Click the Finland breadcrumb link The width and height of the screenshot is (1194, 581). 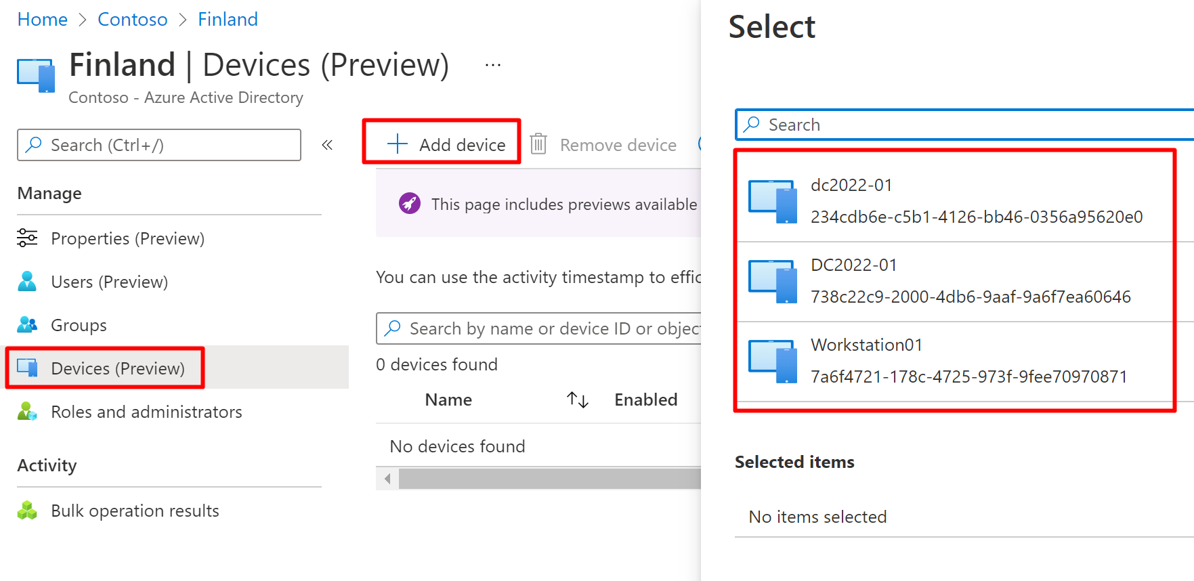click(x=228, y=19)
